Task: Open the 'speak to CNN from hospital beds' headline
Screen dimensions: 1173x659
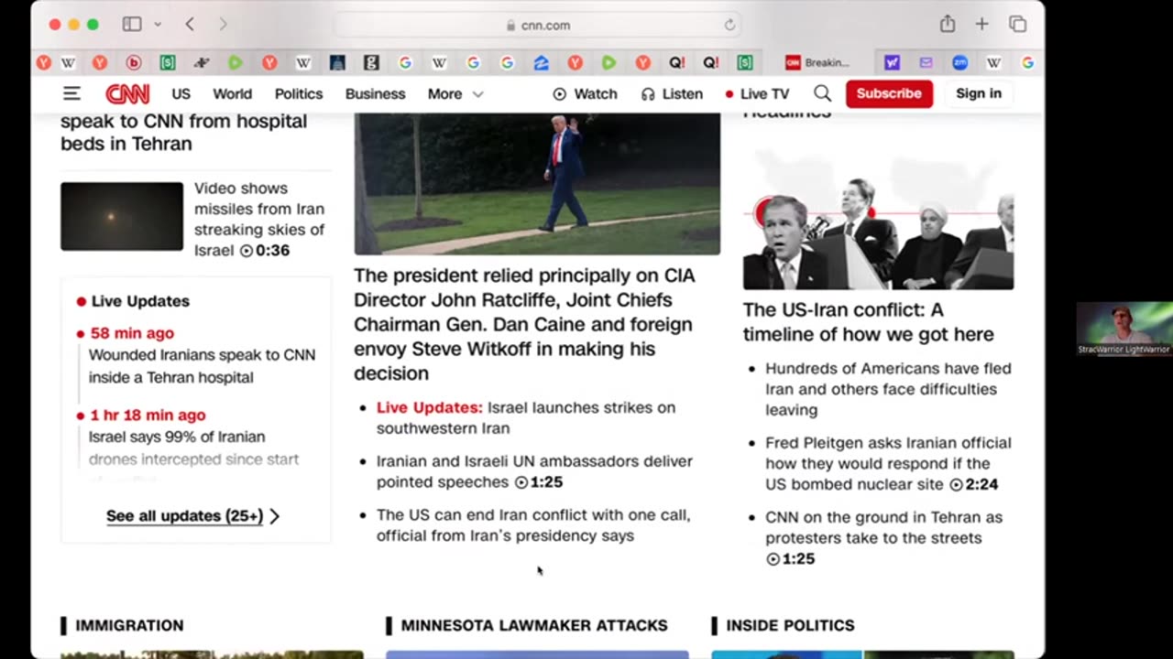Action: coord(183,132)
